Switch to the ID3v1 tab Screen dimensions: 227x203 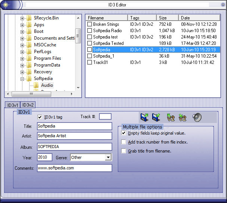pos(13,105)
